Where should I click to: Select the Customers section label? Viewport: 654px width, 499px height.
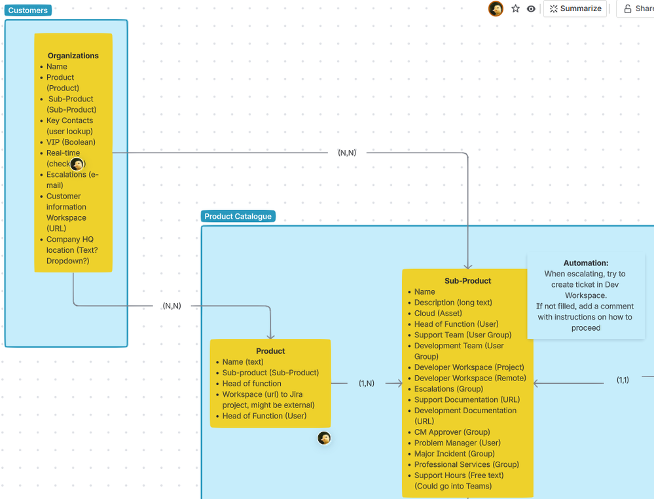pos(28,10)
